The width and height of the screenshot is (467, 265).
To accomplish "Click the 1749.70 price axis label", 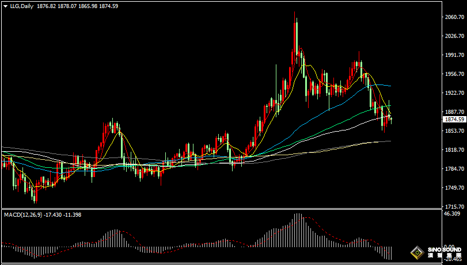I will point(454,188).
